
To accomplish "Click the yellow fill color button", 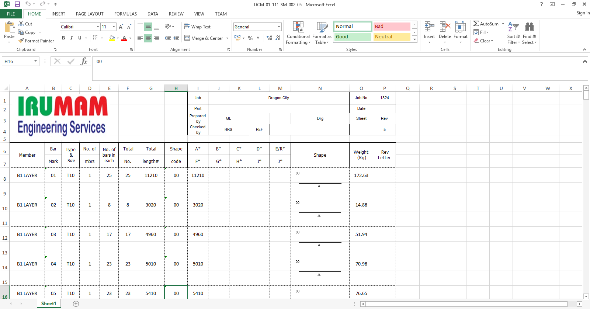I will tap(112, 38).
